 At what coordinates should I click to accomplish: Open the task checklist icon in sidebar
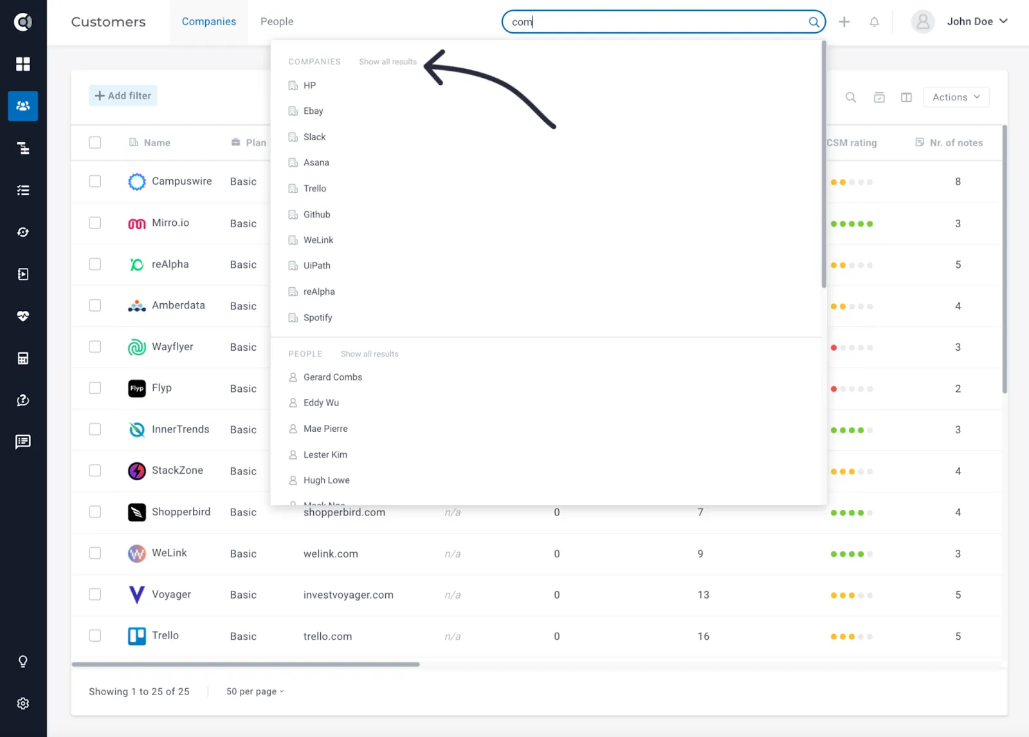click(23, 190)
